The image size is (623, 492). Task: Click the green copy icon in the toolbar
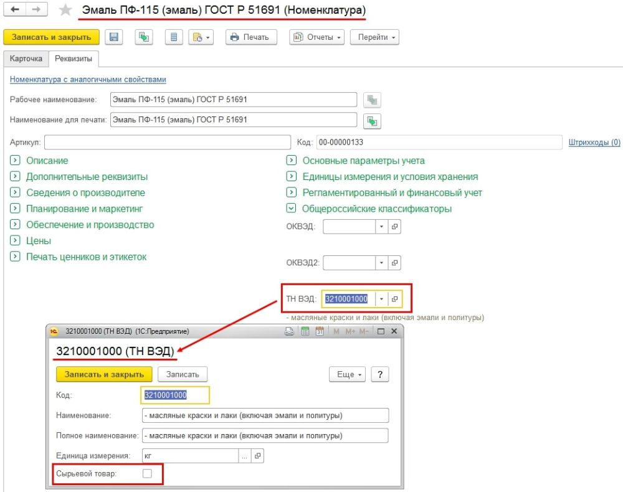(144, 37)
